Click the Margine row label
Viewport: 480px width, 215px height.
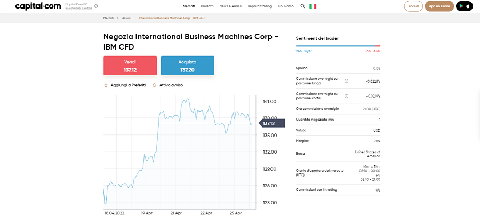(x=302, y=141)
